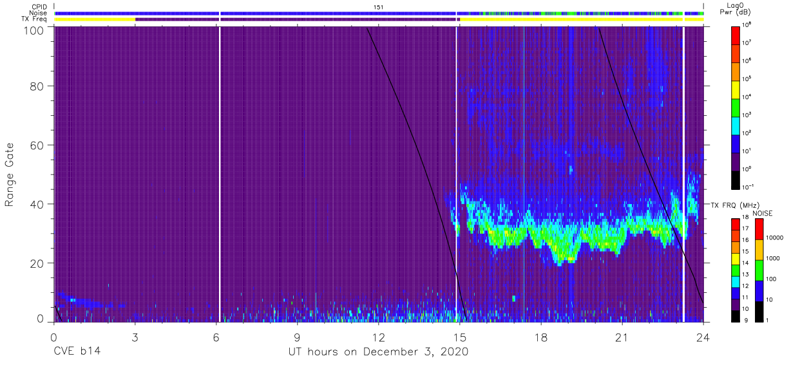Click the 'TX Freq' row label
Screen dimensions: 791x365
coord(35,19)
